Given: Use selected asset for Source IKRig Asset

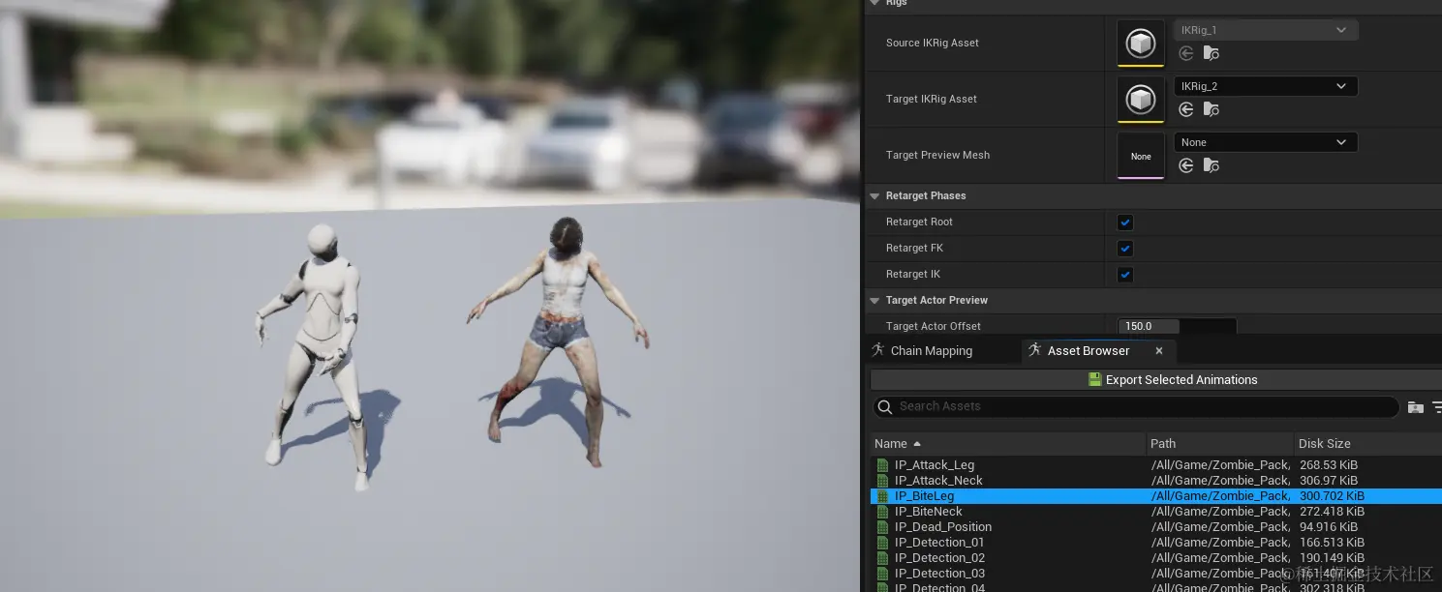Looking at the screenshot, I should (1185, 53).
